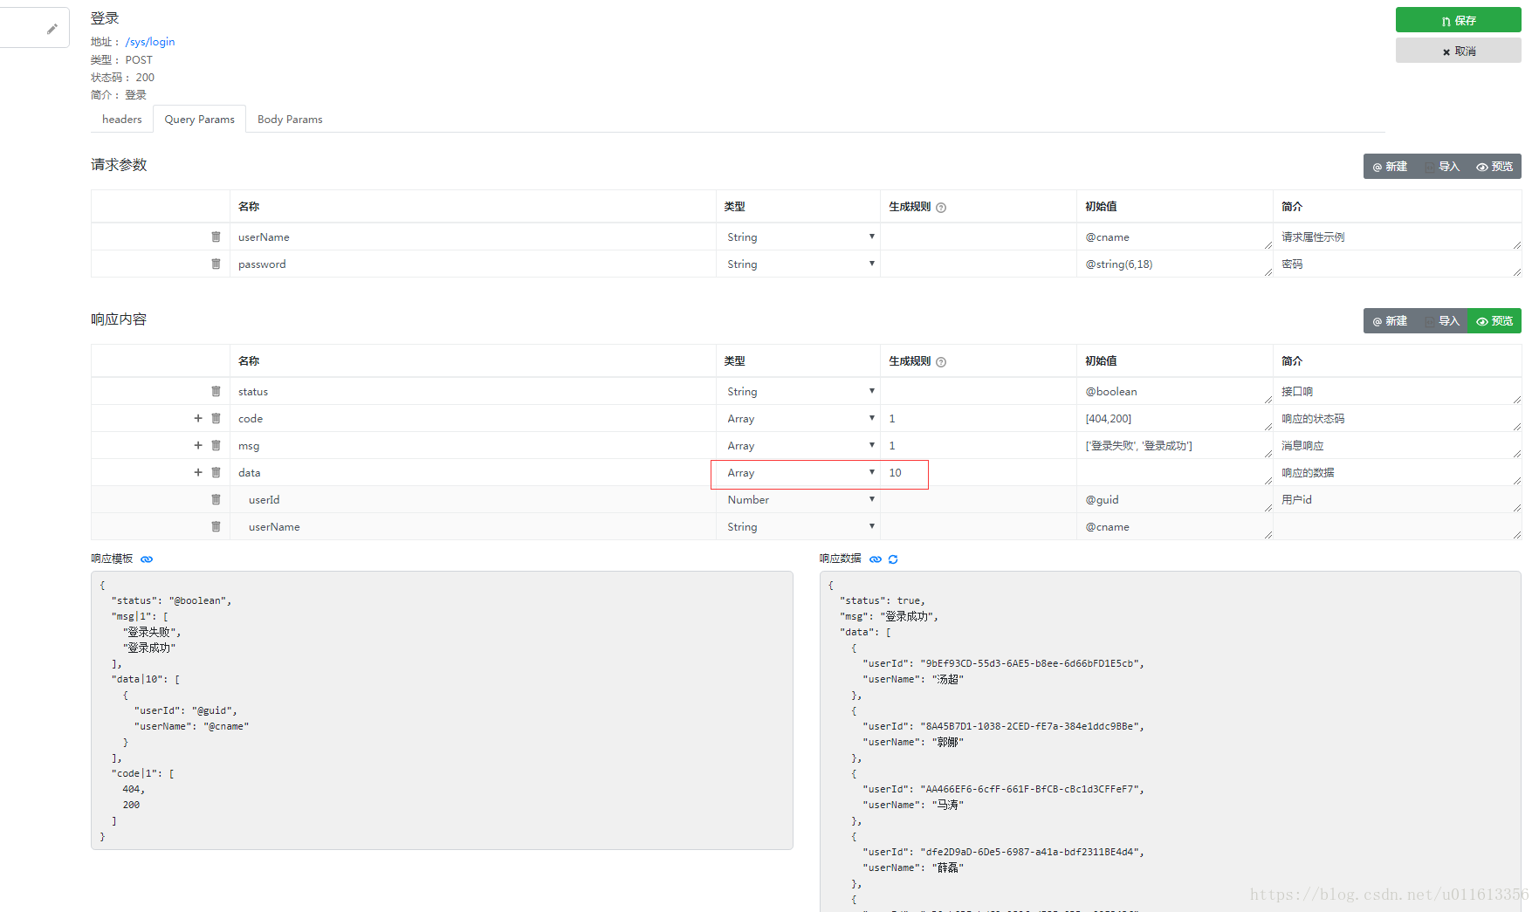Delete the request parameter userName row
The image size is (1539, 912).
216,237
